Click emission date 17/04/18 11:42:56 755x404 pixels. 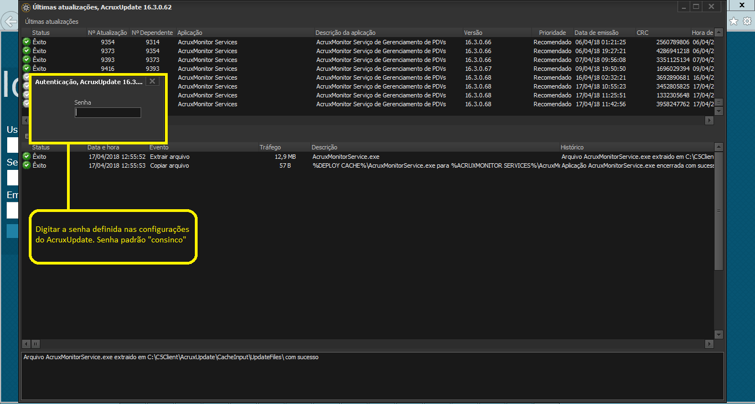tap(601, 104)
